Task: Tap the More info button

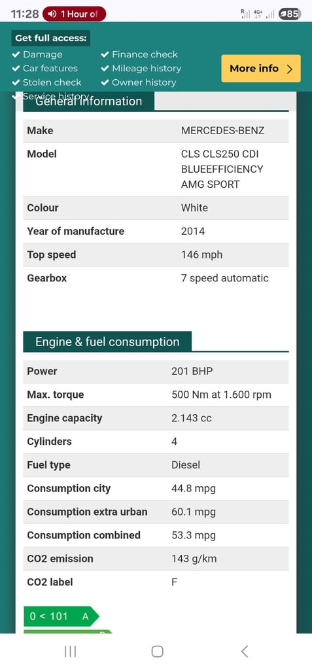Action: (x=261, y=68)
